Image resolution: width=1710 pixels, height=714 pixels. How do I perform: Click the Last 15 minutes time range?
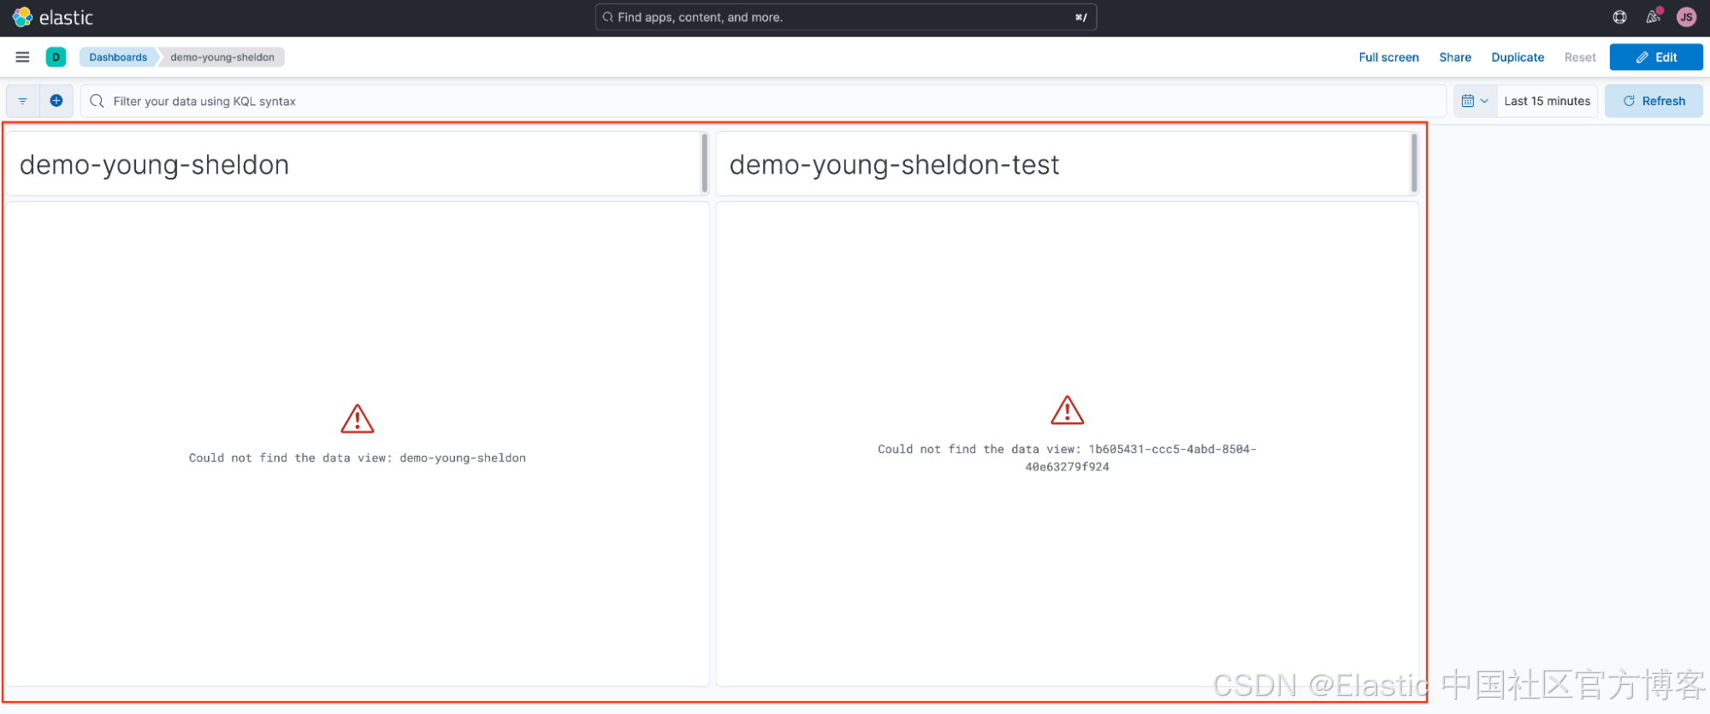click(x=1547, y=101)
